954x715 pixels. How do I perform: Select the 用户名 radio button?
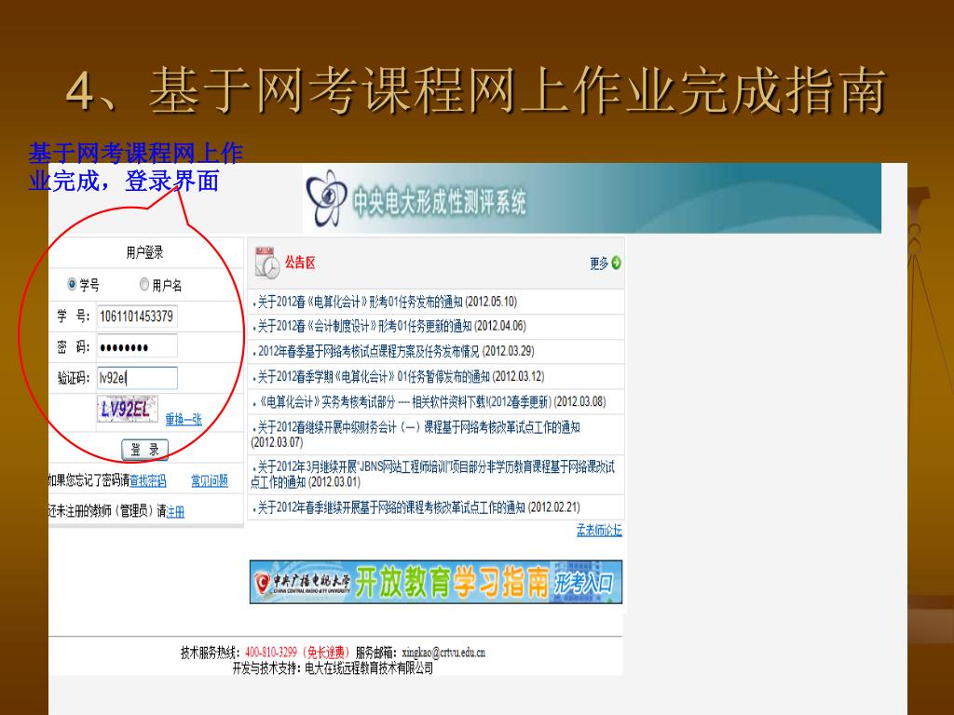pos(144,284)
